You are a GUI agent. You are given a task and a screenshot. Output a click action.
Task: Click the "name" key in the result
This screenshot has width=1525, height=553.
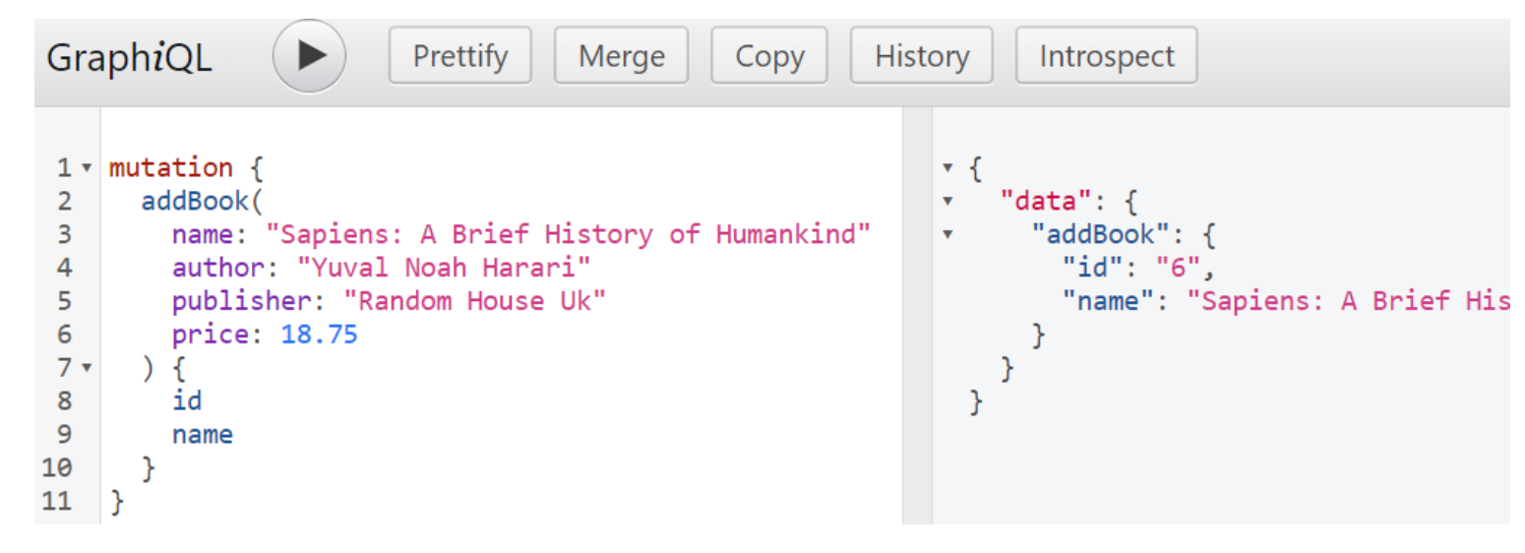pyautogui.click(x=1109, y=302)
